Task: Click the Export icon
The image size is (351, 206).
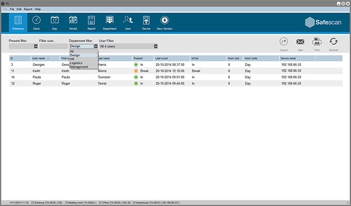Action: tap(283, 43)
